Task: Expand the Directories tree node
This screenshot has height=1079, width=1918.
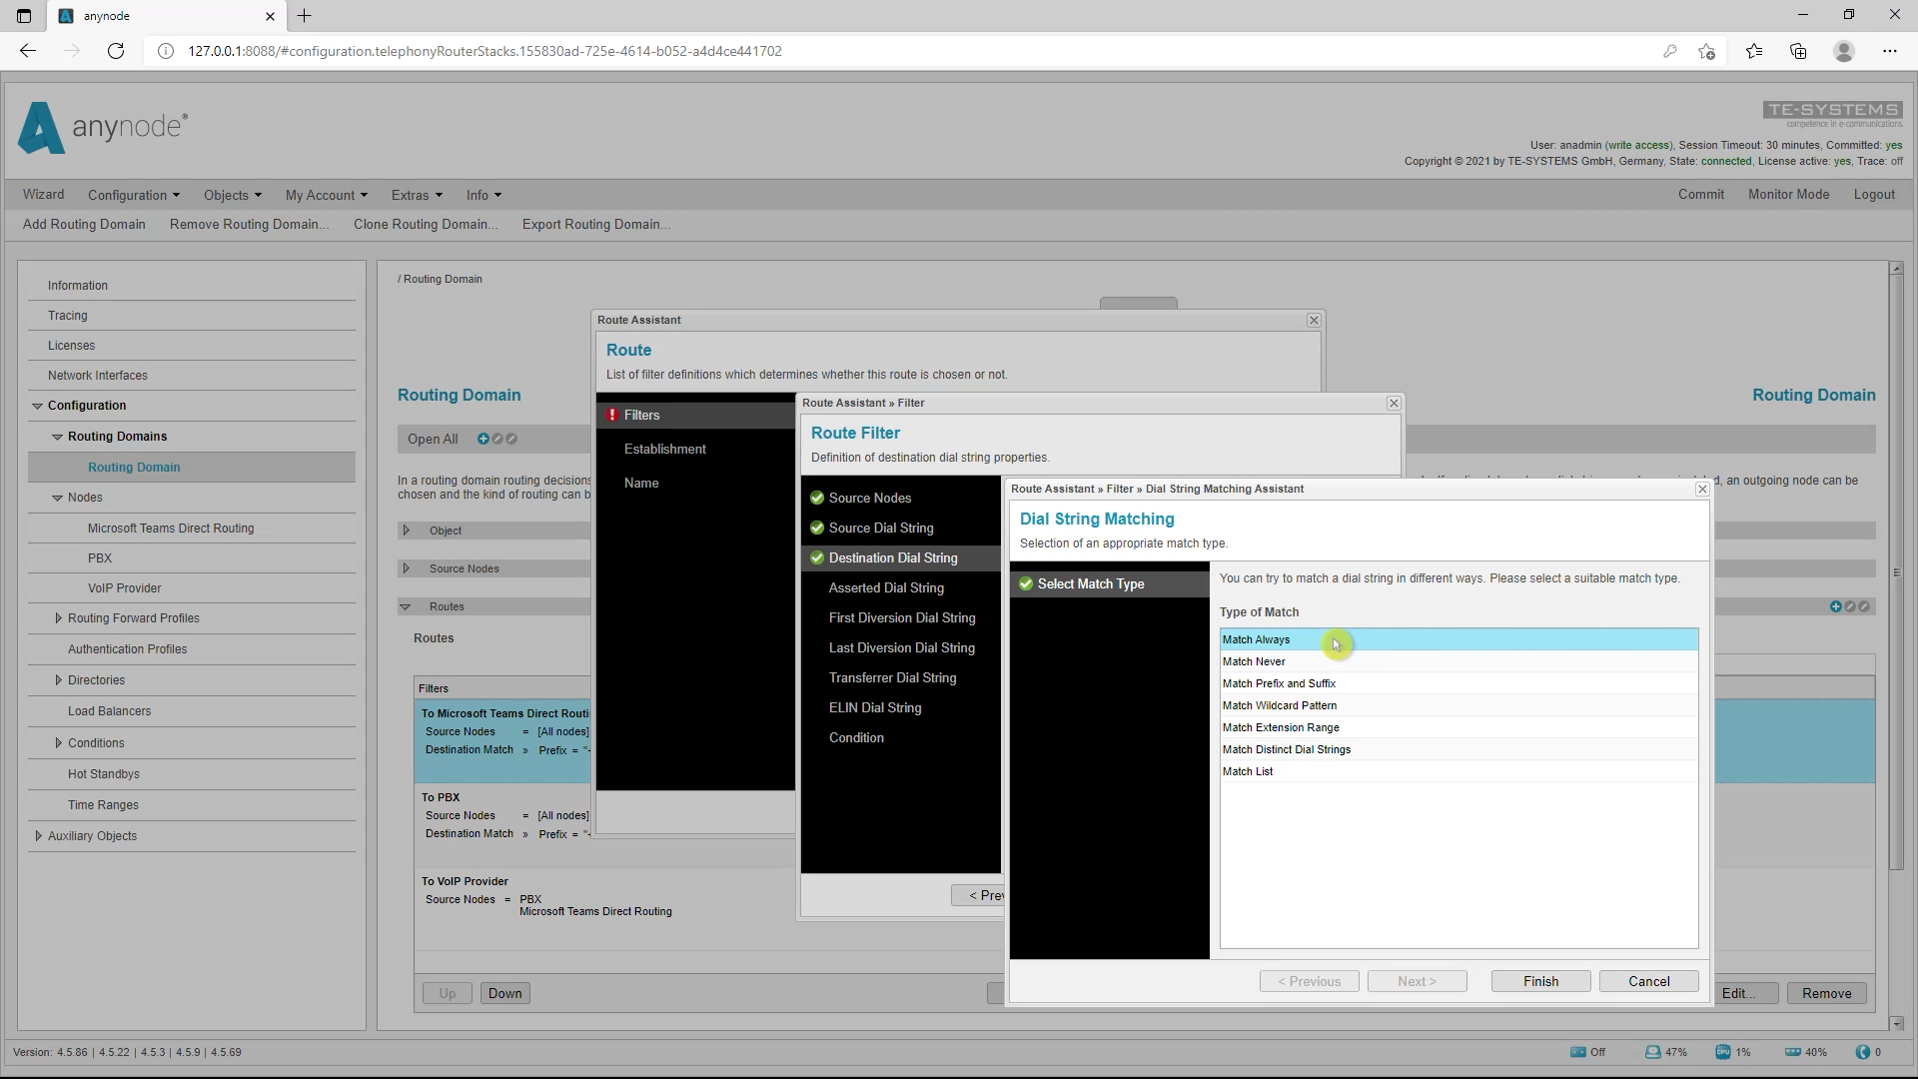Action: [58, 680]
